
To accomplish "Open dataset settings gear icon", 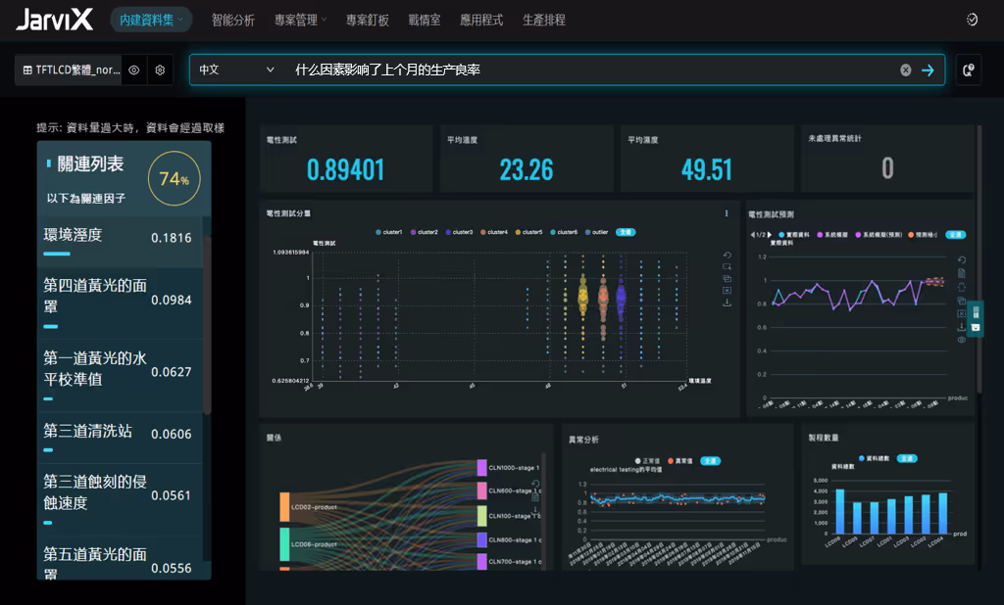I will coord(160,70).
